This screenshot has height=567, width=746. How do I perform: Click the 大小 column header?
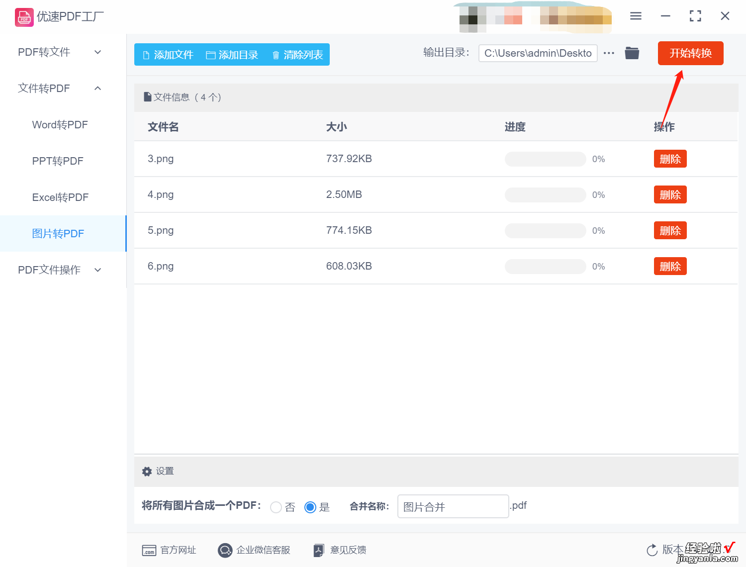(337, 127)
